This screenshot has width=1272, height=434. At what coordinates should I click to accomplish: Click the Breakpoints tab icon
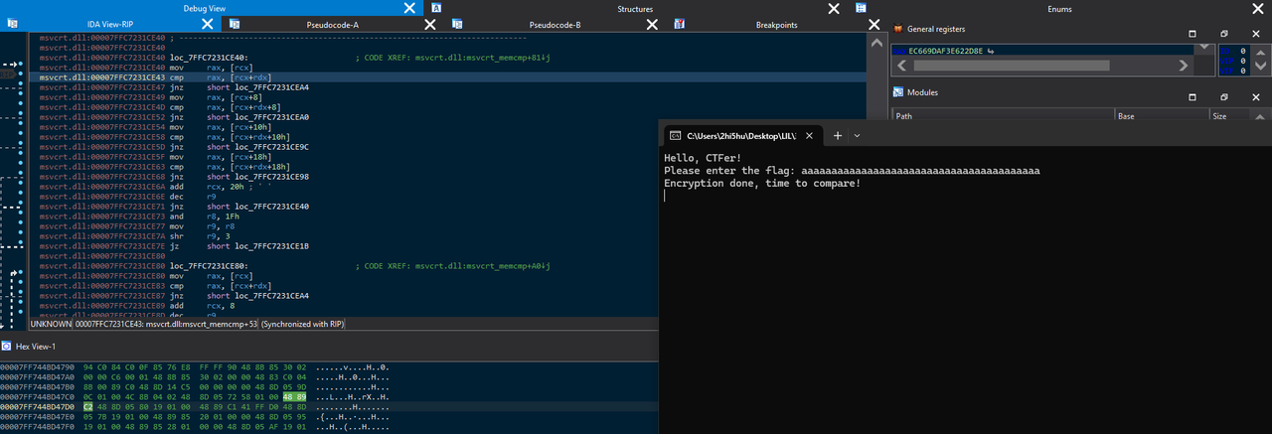pos(680,24)
